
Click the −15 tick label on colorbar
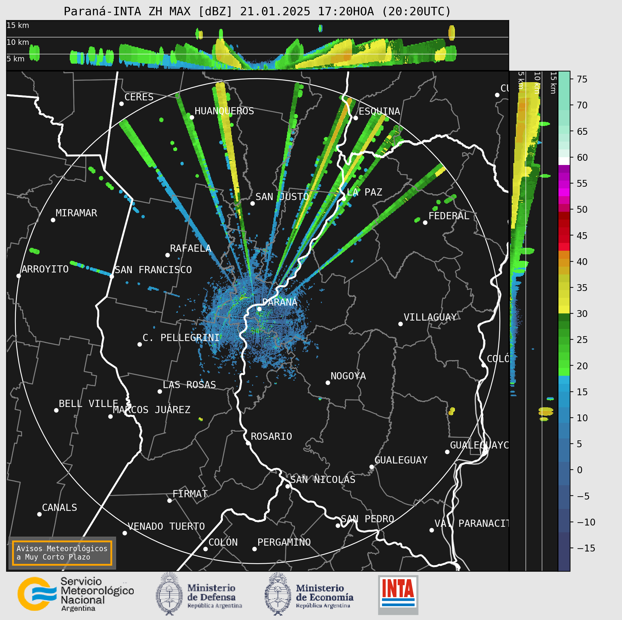coord(586,548)
